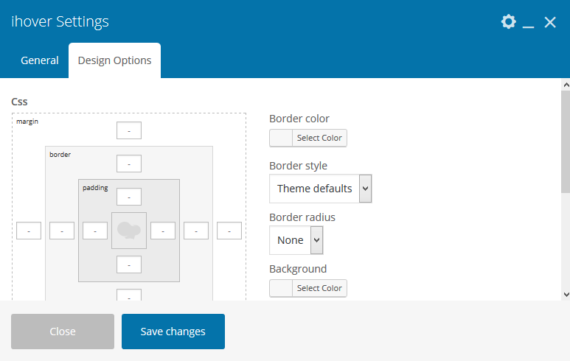Focus the margin top input field
The width and height of the screenshot is (570, 361).
coord(129,130)
